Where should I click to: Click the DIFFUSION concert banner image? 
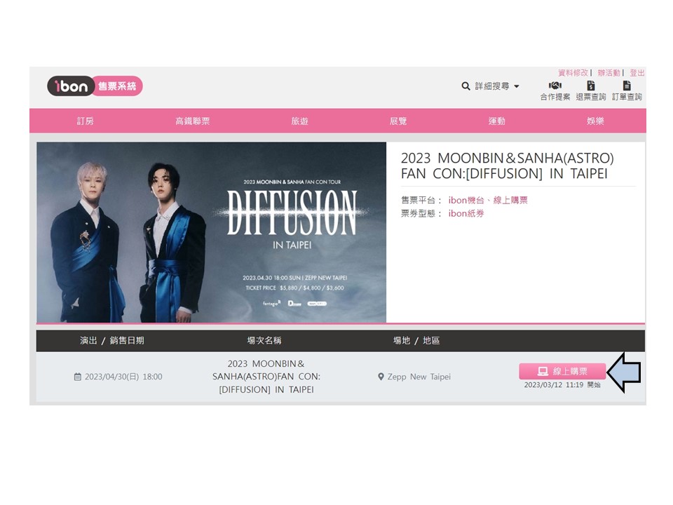tap(211, 232)
